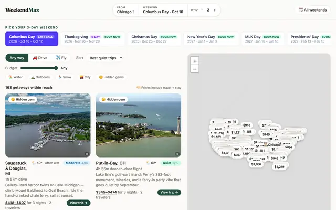Toggle the Hidden gems filter chip

pyautogui.click(x=111, y=77)
